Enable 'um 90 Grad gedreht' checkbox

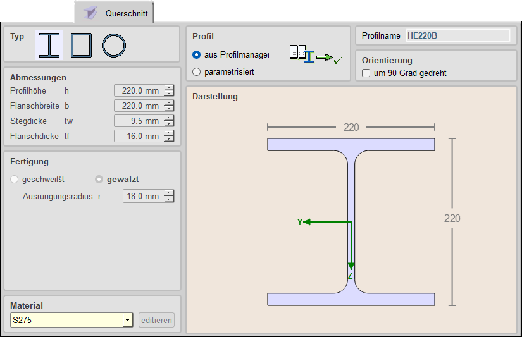366,73
